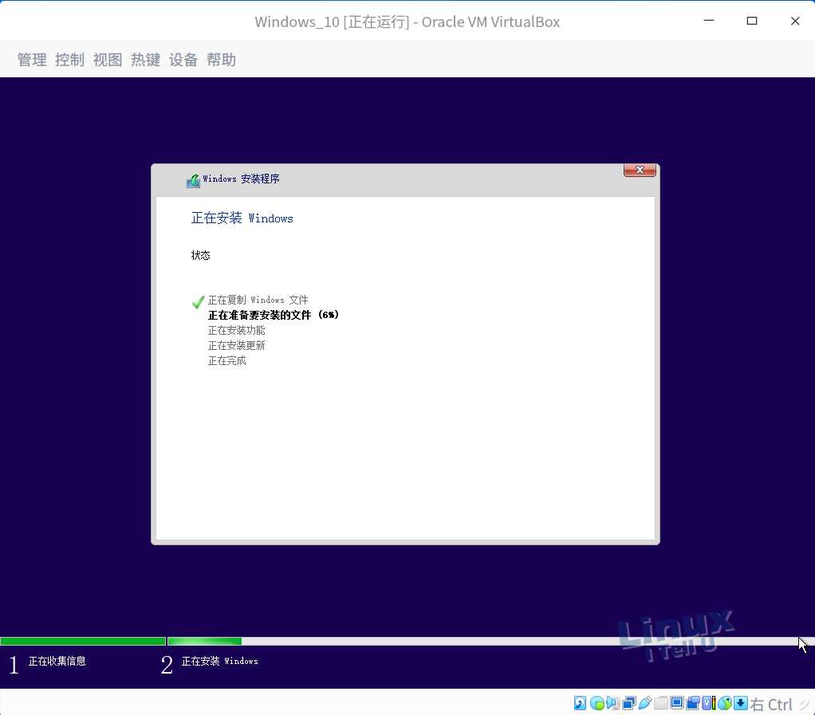Click the hard disk activity status icon

580,703
